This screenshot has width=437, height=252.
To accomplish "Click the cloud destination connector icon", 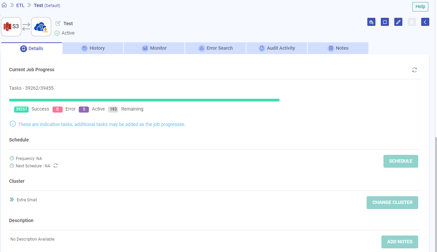I will click(41, 27).
